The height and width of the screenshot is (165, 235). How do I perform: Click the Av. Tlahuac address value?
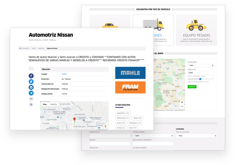[x=66, y=79]
